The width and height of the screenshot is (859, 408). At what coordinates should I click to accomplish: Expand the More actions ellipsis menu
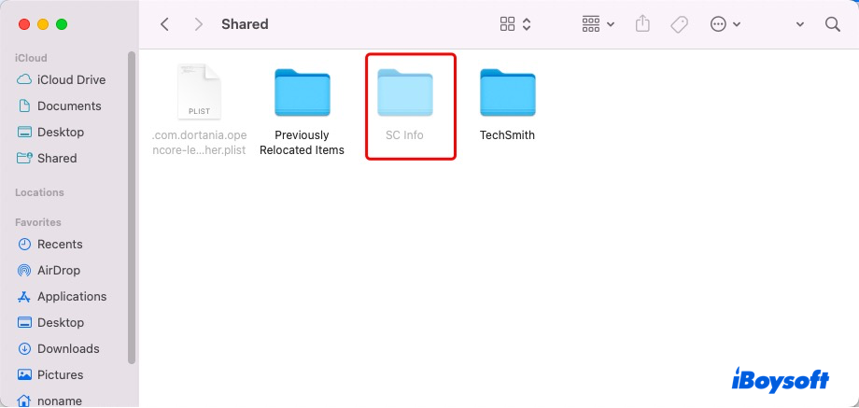coord(725,24)
